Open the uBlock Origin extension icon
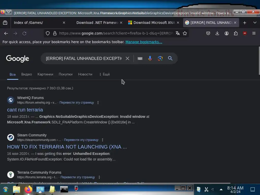This screenshot has width=260, height=195. (x=245, y=33)
